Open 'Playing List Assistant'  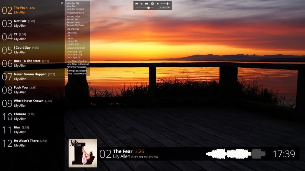pyautogui.click(x=77, y=71)
